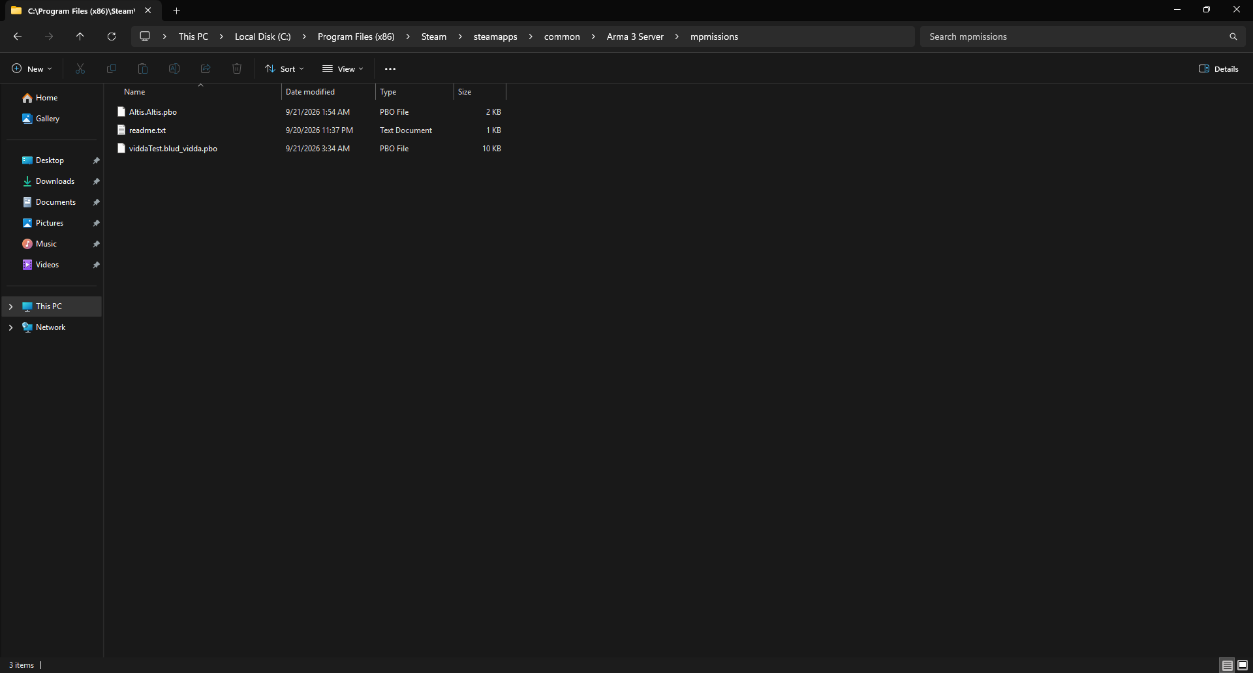Open Documents in the sidebar
The width and height of the screenshot is (1253, 673).
tap(55, 202)
